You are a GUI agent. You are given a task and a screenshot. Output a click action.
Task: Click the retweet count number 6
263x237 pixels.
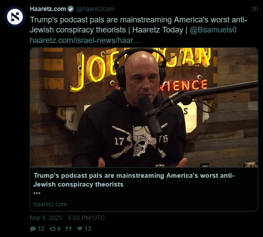pos(59,229)
